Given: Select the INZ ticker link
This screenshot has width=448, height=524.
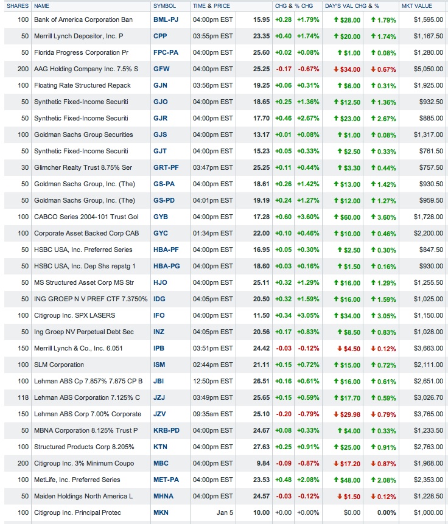Looking at the screenshot, I should click(159, 332).
